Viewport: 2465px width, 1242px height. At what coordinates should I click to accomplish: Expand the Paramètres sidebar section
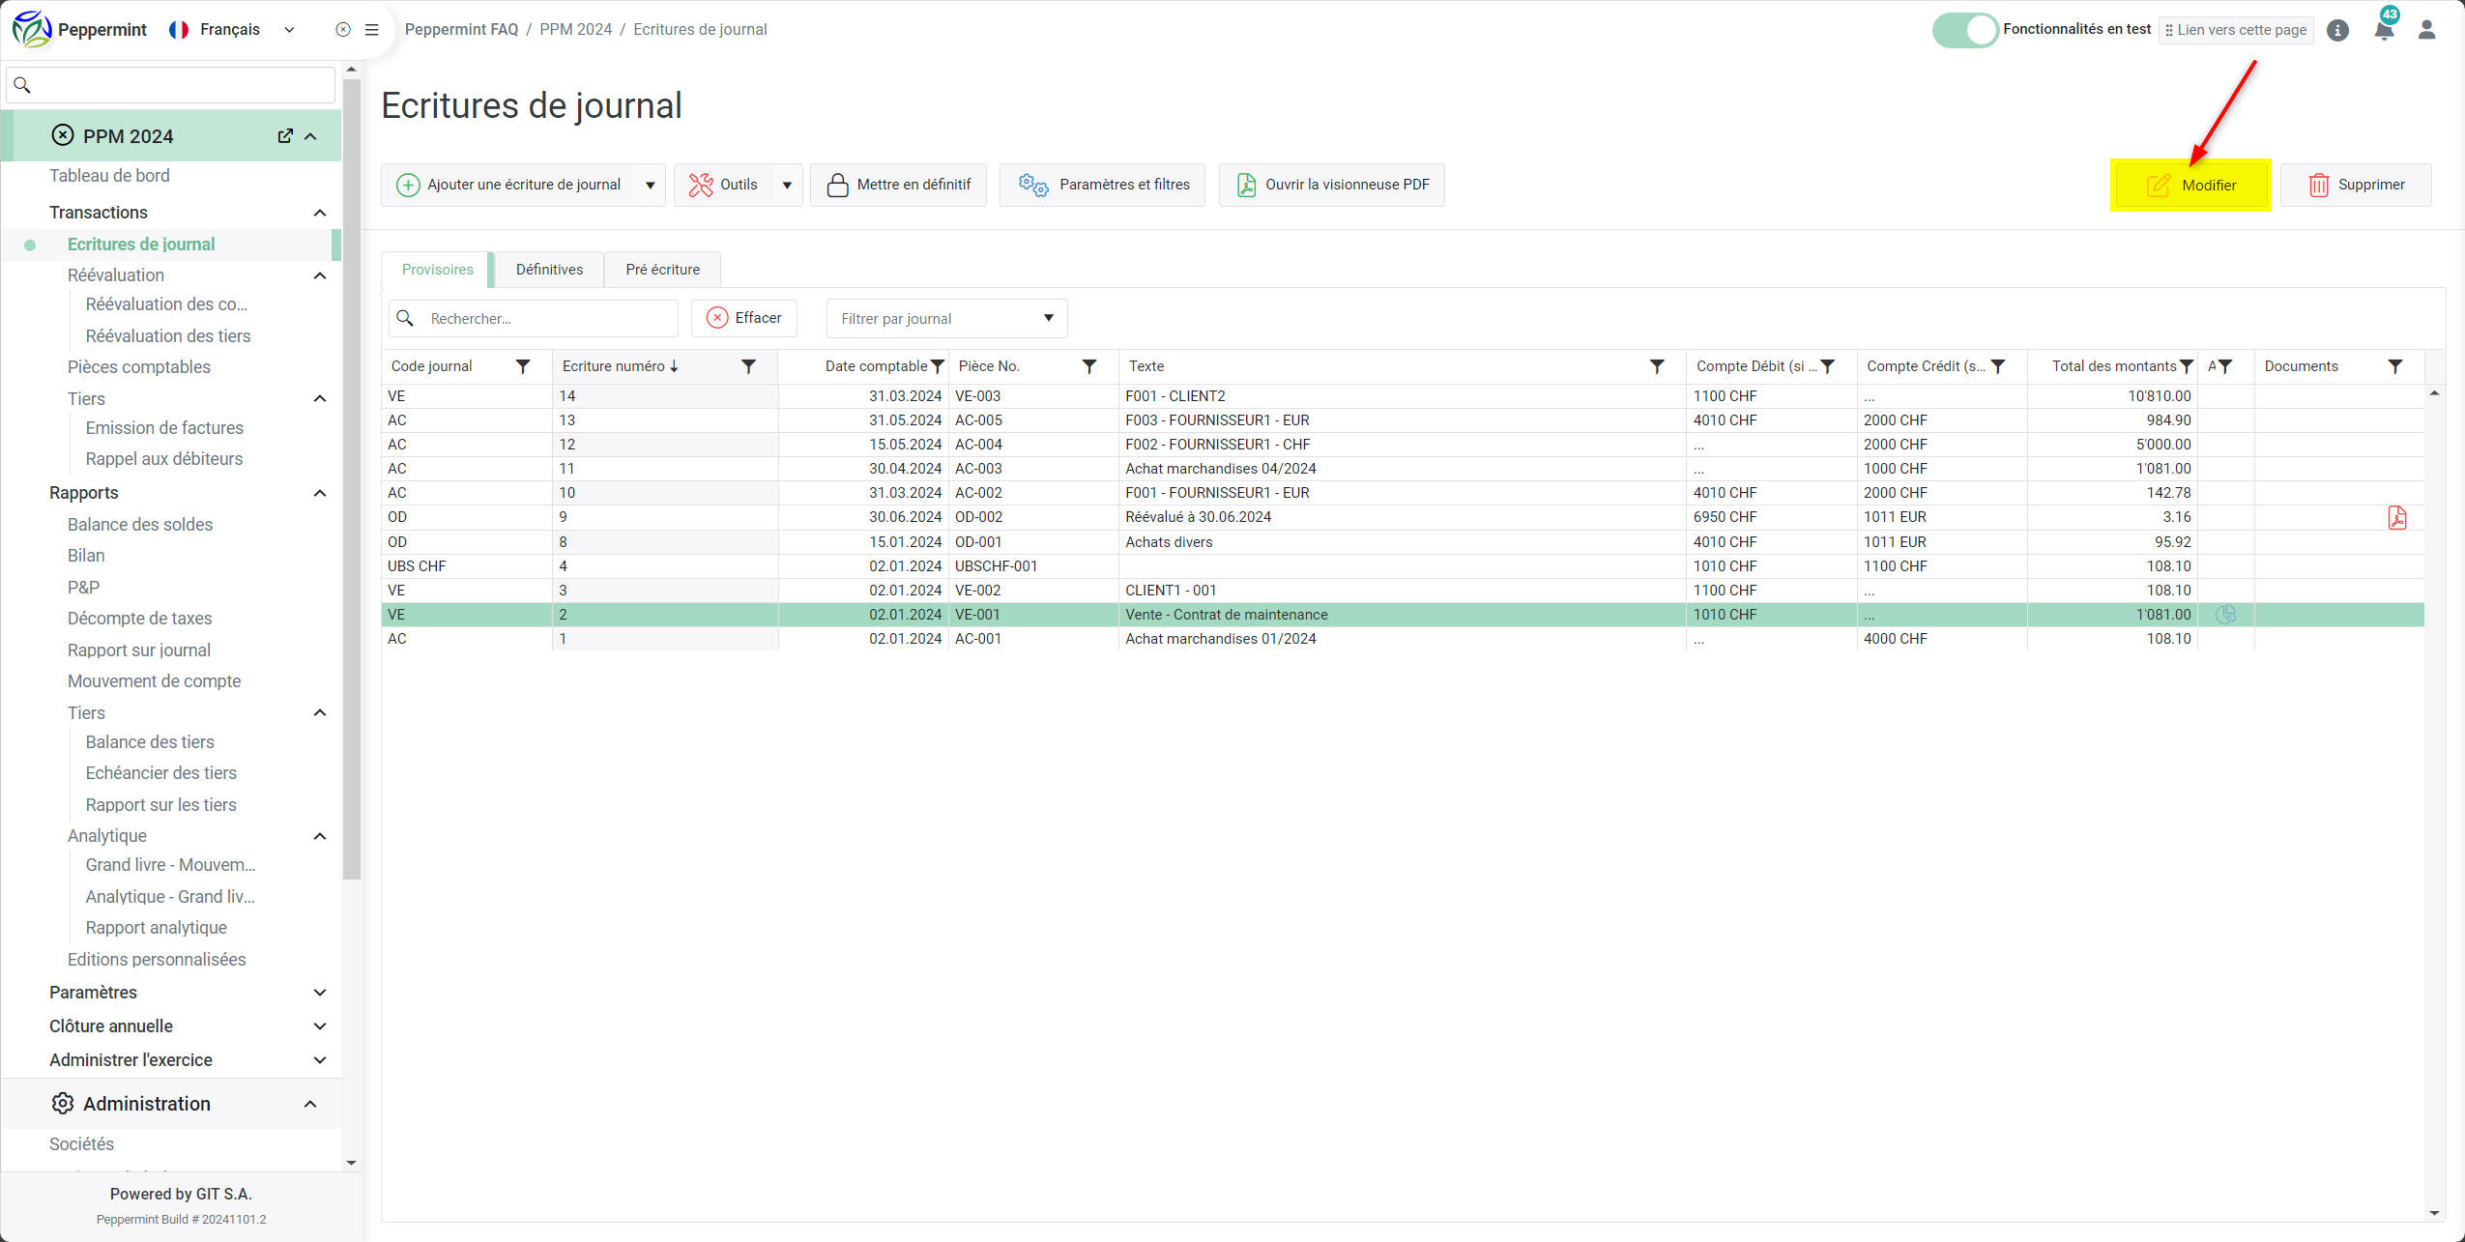coord(320,993)
